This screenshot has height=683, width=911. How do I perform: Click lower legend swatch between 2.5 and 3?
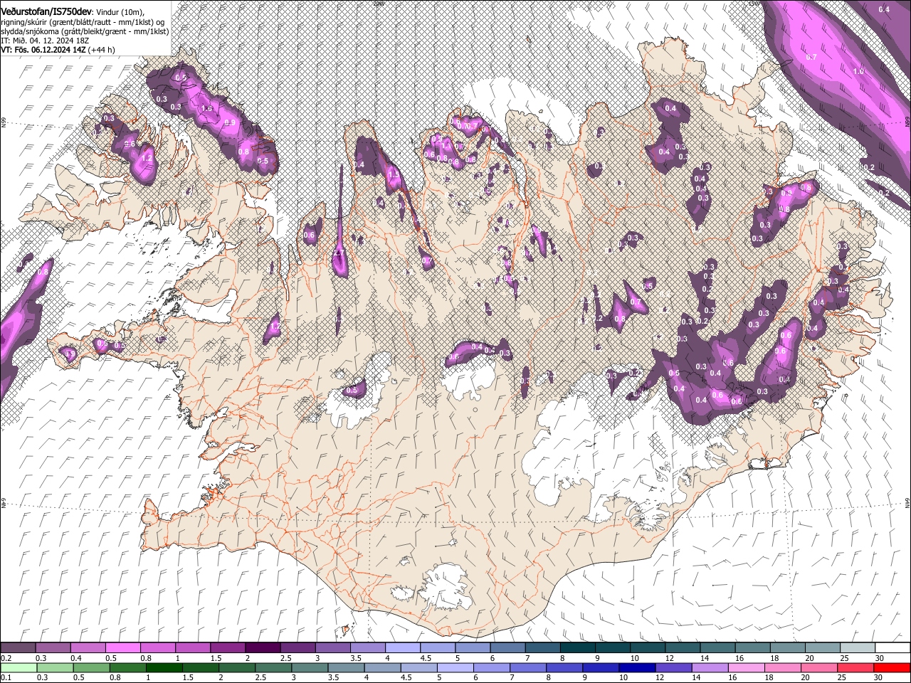click(273, 668)
